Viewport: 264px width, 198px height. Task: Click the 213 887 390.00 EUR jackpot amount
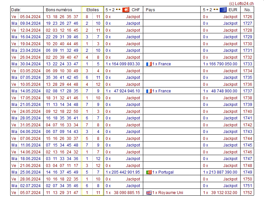pos(222,172)
